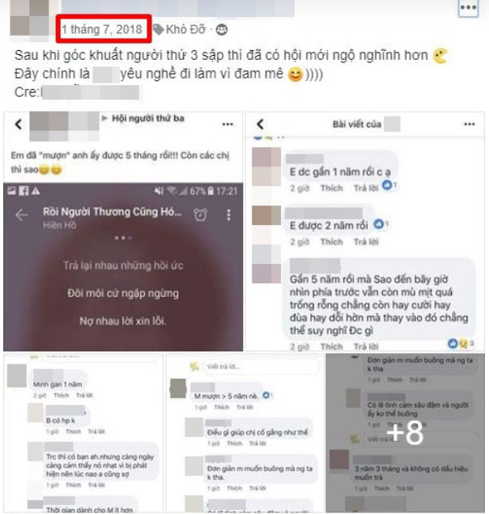Click Trả lời under E được 2 năm rồi

[x=366, y=242]
